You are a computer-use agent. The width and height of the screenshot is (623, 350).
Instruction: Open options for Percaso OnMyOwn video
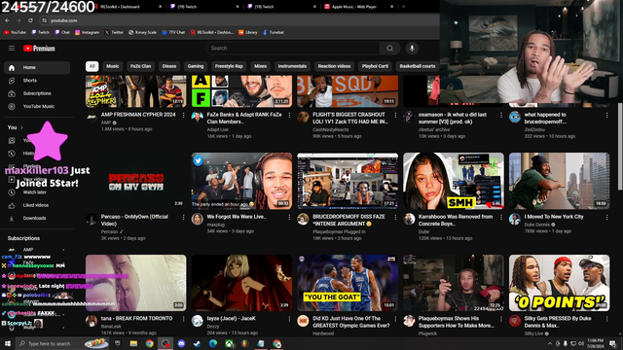(x=184, y=217)
